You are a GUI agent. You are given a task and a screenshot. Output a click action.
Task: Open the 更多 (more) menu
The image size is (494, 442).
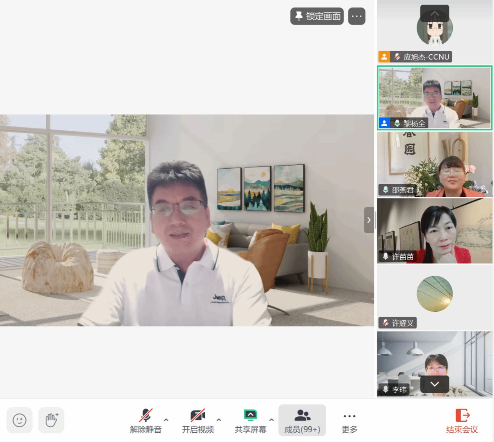point(349,421)
